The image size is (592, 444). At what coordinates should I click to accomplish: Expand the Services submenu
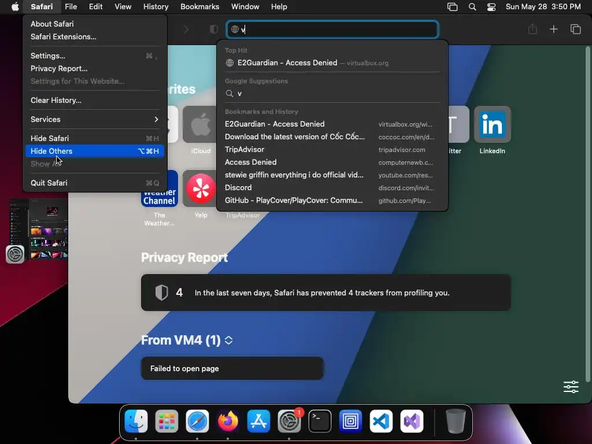pos(95,119)
